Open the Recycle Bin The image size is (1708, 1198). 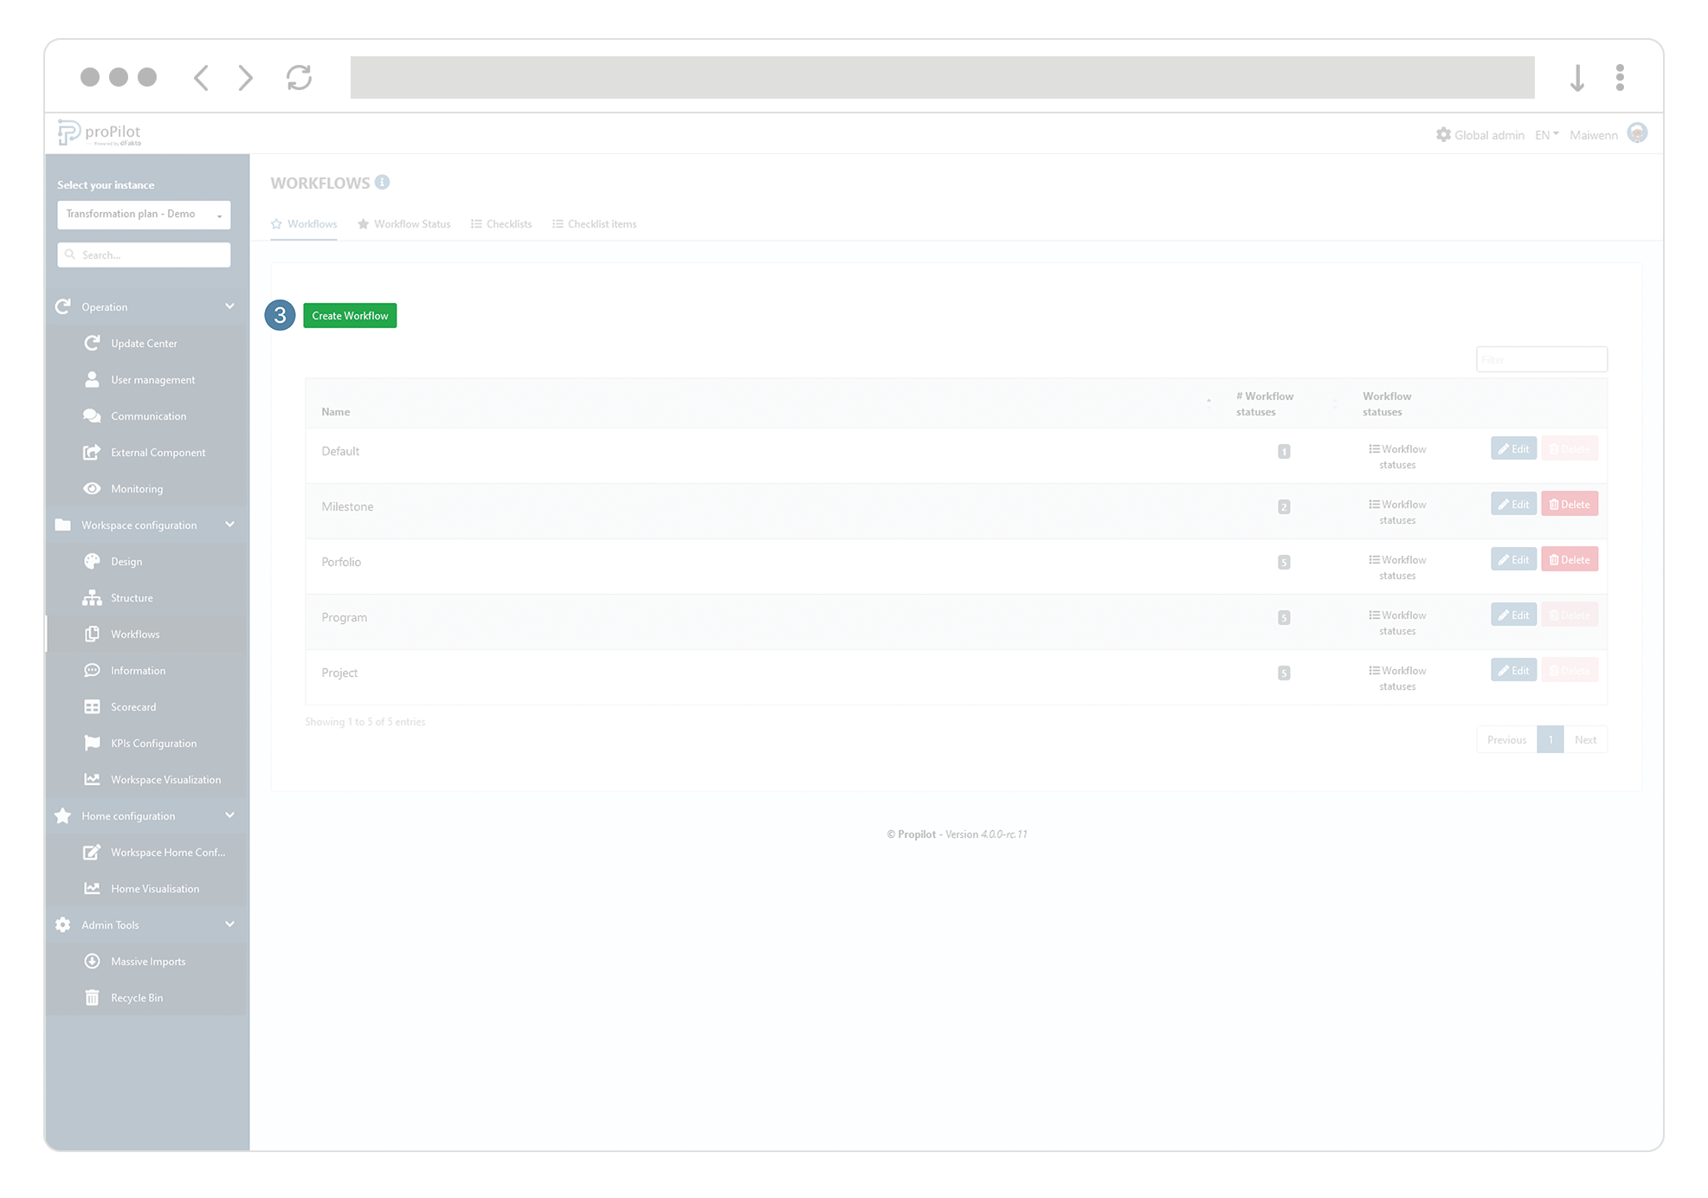click(93, 997)
